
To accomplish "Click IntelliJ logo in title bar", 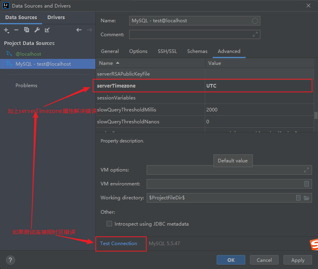I will tap(6, 6).
